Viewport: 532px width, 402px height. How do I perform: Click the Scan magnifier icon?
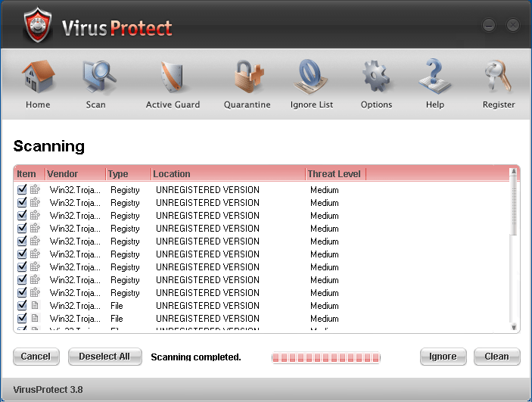96,78
